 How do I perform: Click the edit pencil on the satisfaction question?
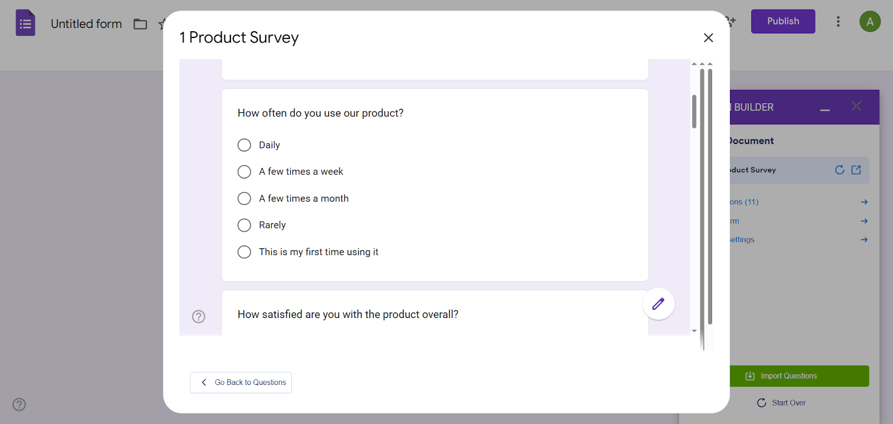pyautogui.click(x=658, y=304)
